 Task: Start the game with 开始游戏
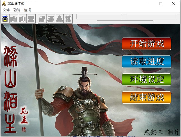coord(147,44)
